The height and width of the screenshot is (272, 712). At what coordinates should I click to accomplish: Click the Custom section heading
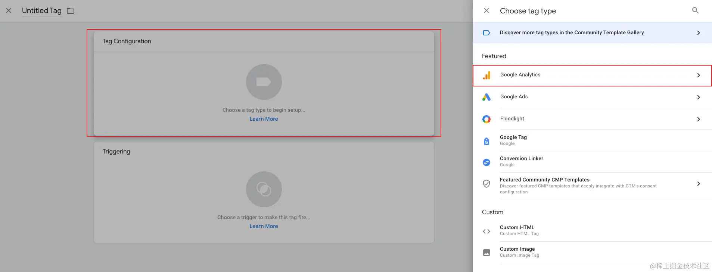coord(492,212)
